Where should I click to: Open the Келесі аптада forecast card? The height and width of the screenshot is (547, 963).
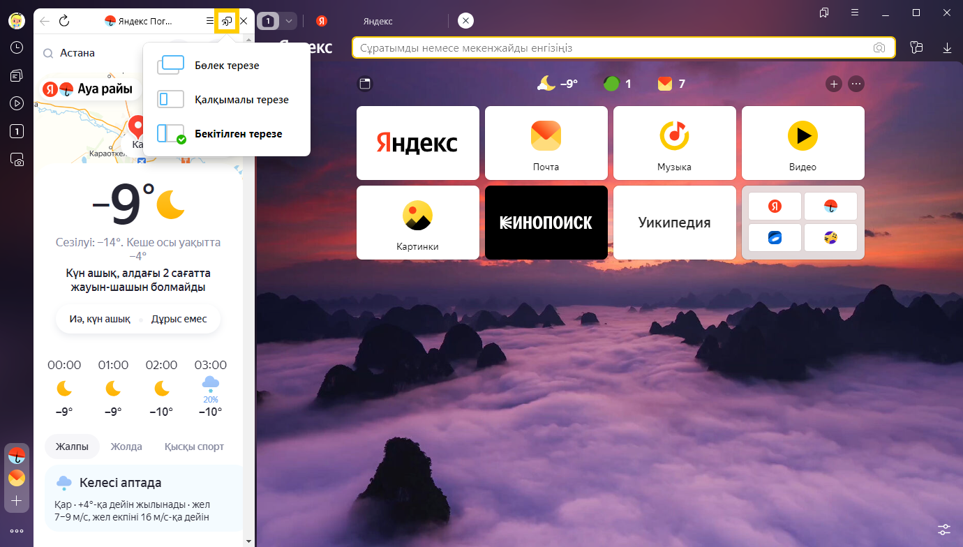(x=144, y=498)
